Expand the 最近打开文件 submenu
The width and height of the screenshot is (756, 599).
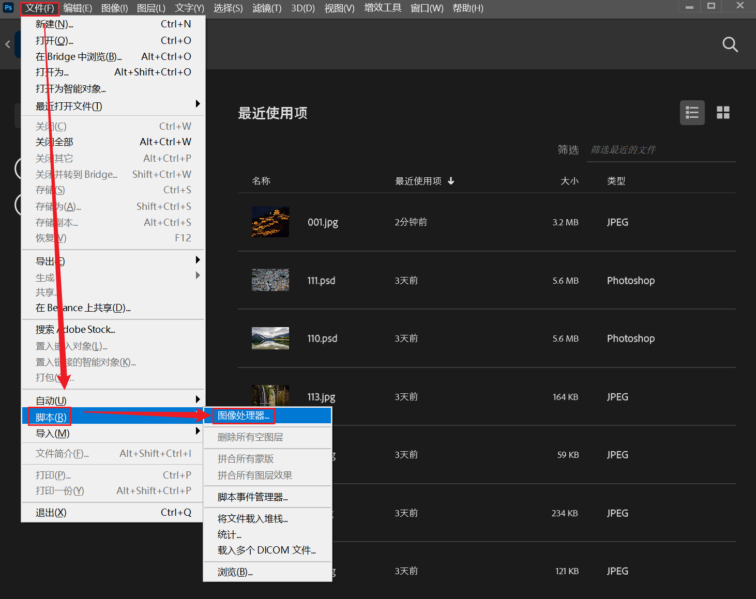tap(68, 106)
